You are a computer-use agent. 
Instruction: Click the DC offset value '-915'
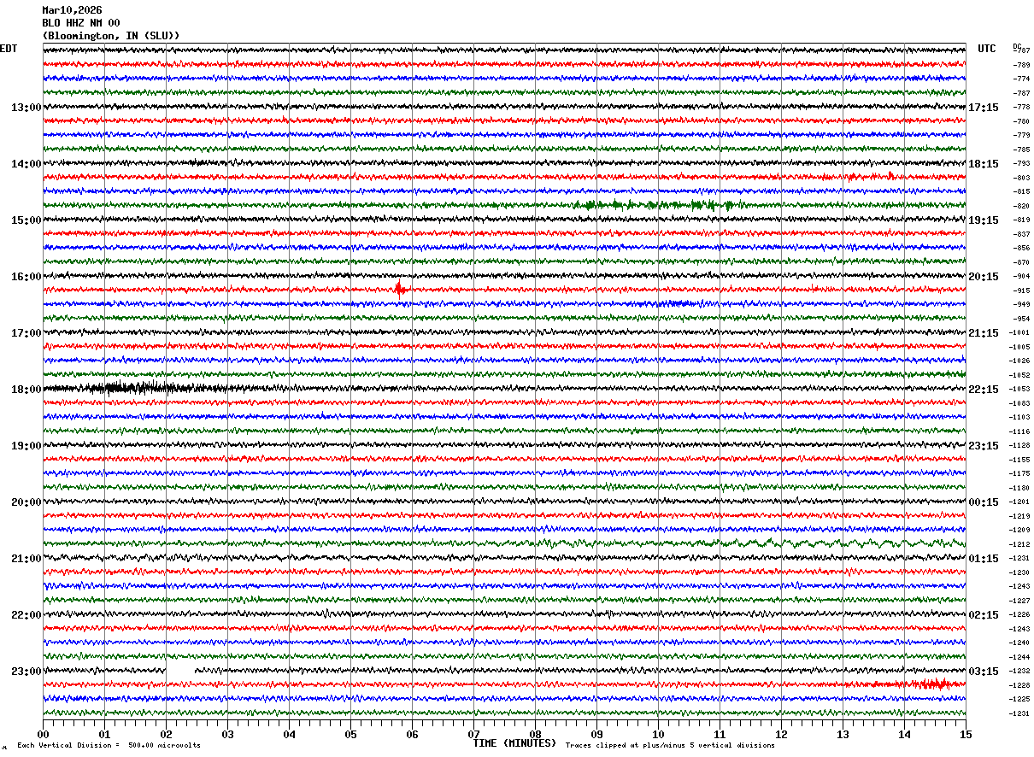coord(1021,290)
